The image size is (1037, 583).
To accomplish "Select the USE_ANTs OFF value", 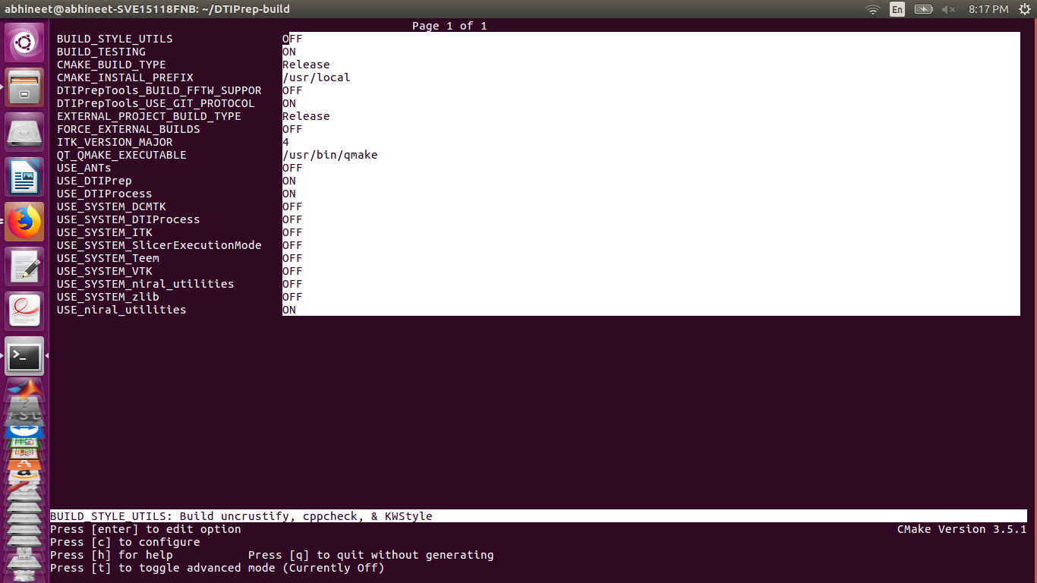I will point(292,168).
